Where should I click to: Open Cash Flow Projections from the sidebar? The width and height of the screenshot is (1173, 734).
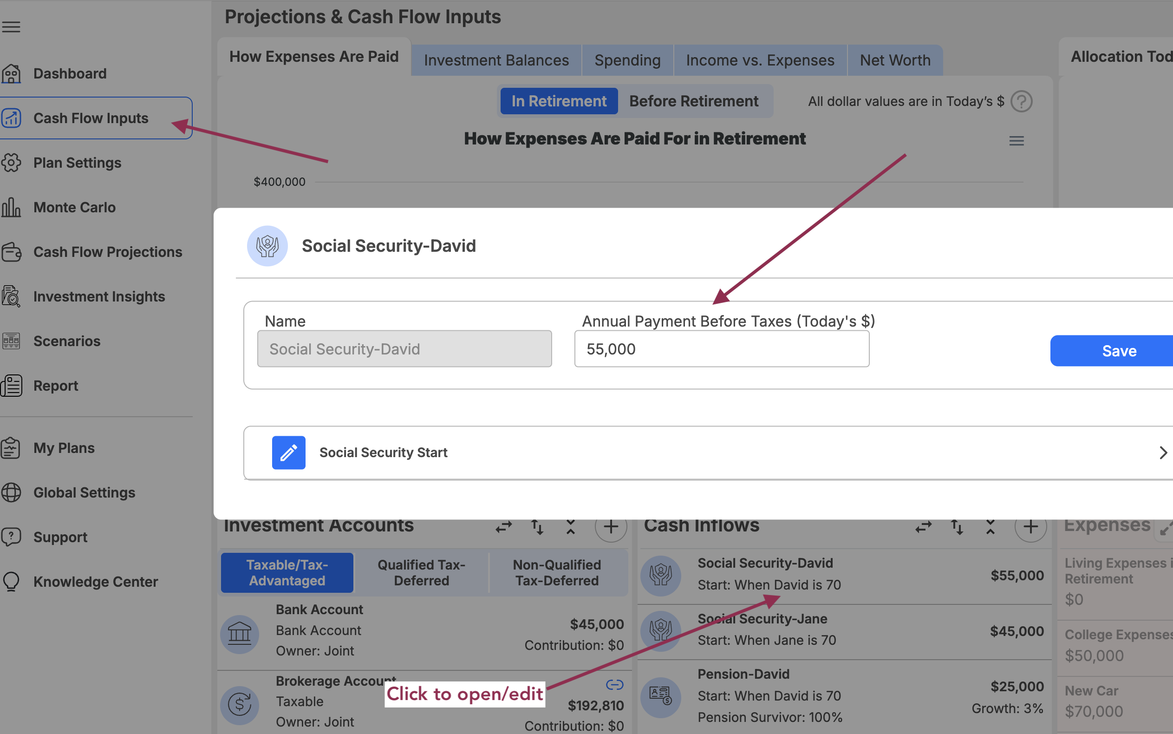click(x=108, y=251)
